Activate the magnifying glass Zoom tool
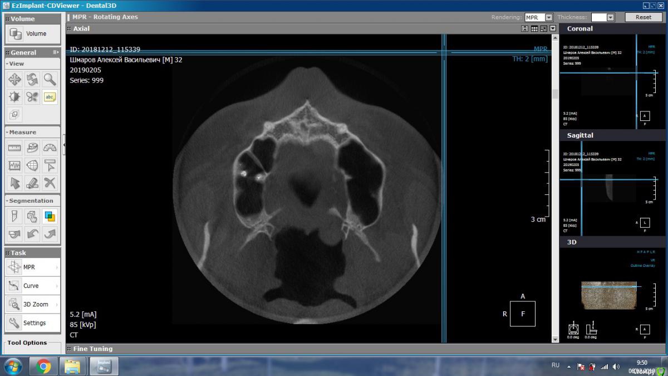The width and height of the screenshot is (668, 376). (50, 79)
